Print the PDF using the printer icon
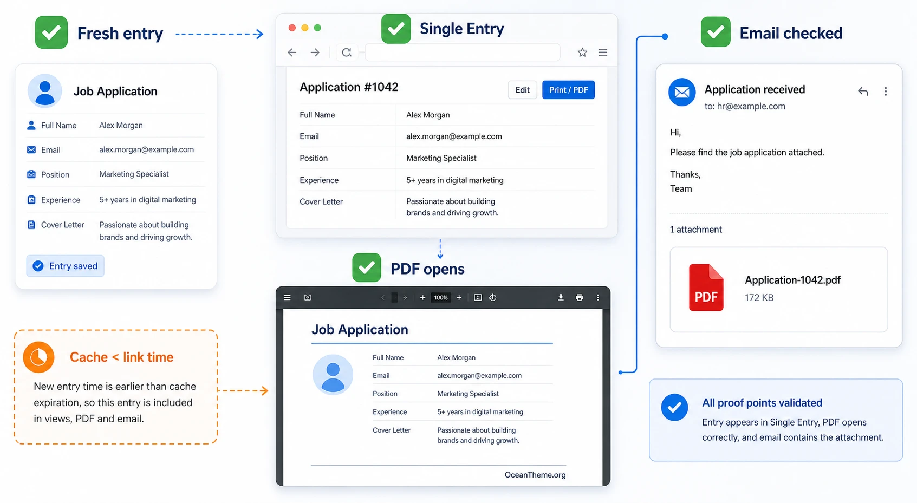The image size is (917, 503). pos(580,297)
